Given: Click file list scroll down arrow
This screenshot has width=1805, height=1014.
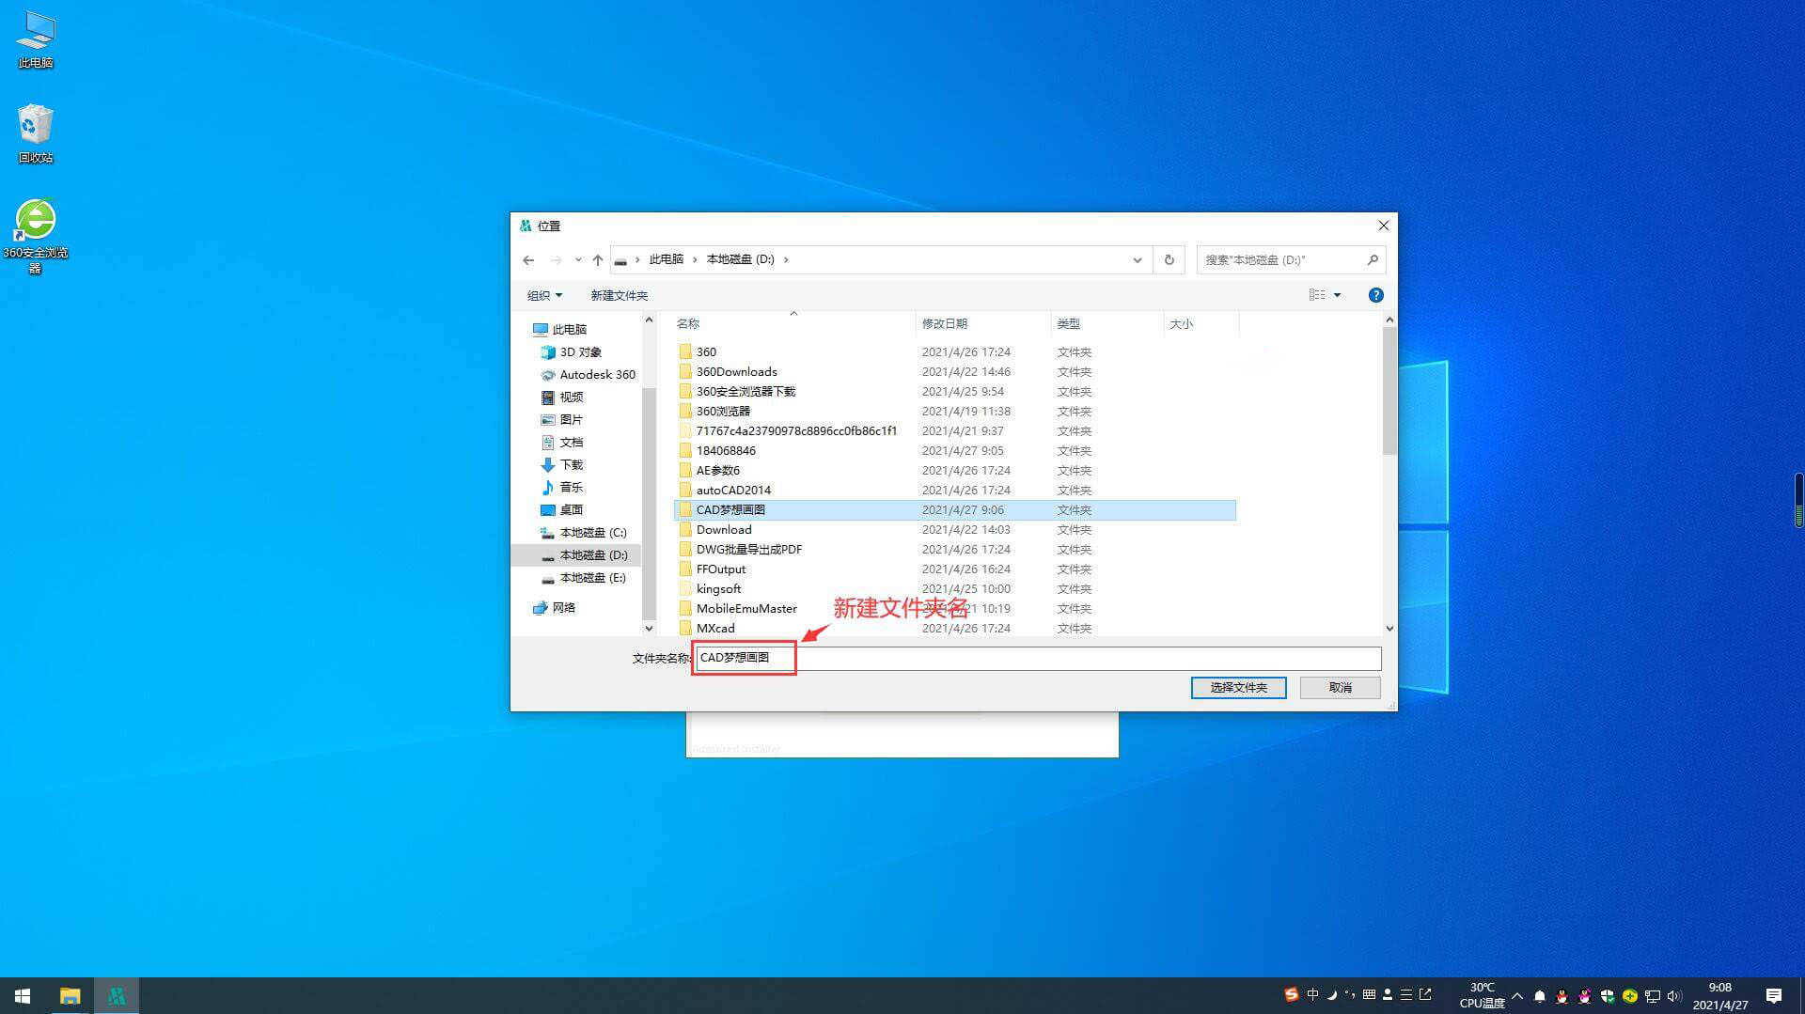Looking at the screenshot, I should [x=1389, y=628].
